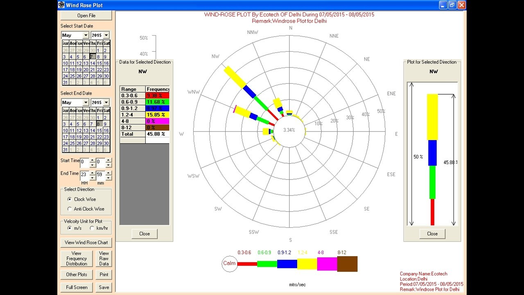Click the magenta 4-8 legend swatch
The image size is (524, 295).
[x=327, y=263]
